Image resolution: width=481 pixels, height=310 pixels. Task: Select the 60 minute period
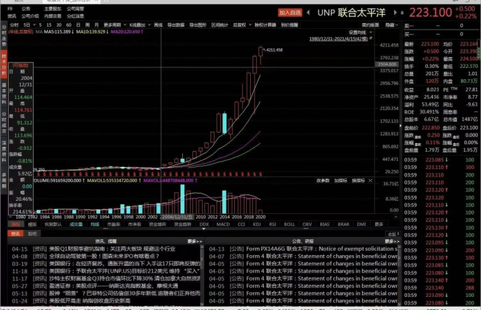click(69, 25)
